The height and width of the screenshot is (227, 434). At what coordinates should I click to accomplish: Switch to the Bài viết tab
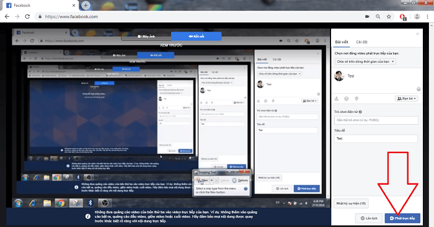point(341,42)
